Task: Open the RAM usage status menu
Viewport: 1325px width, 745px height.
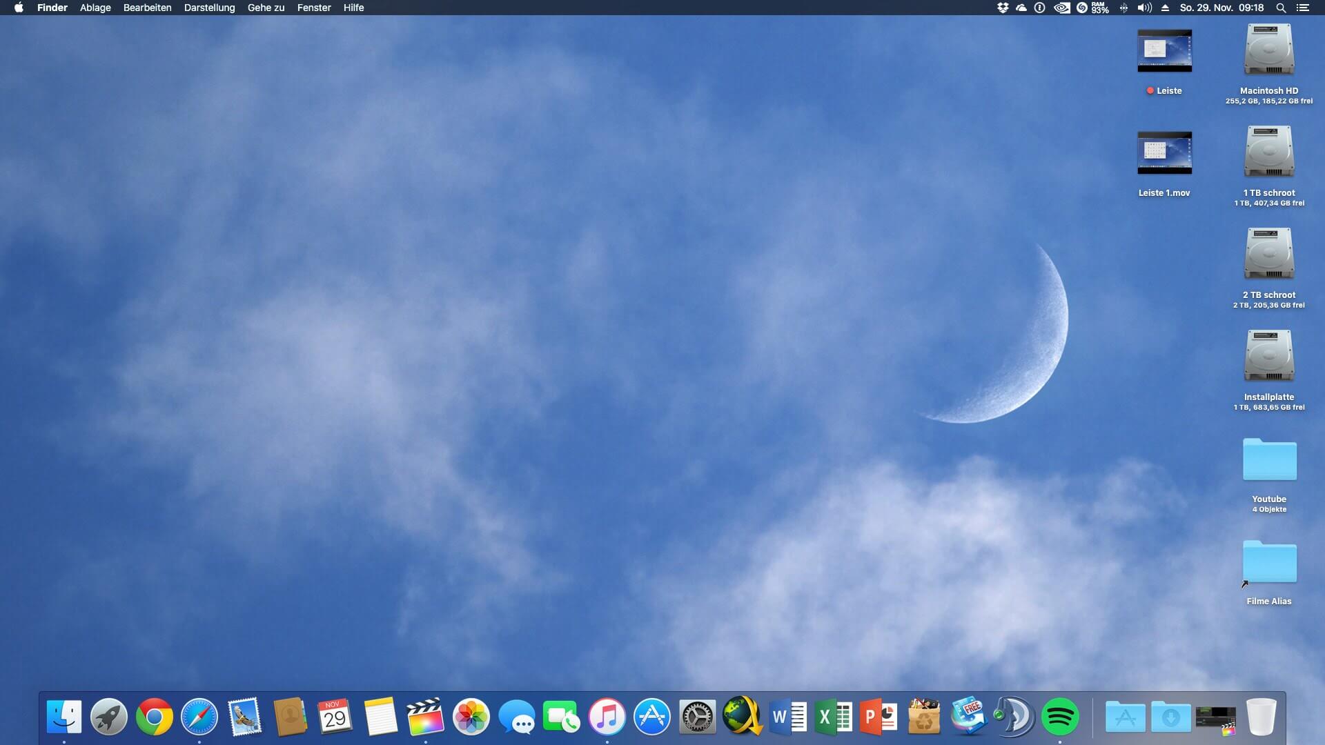Action: coord(1099,8)
